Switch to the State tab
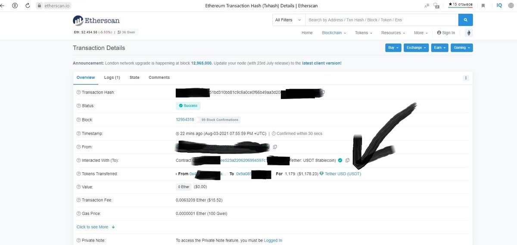Viewport: 517px width, 245px height. (134, 78)
